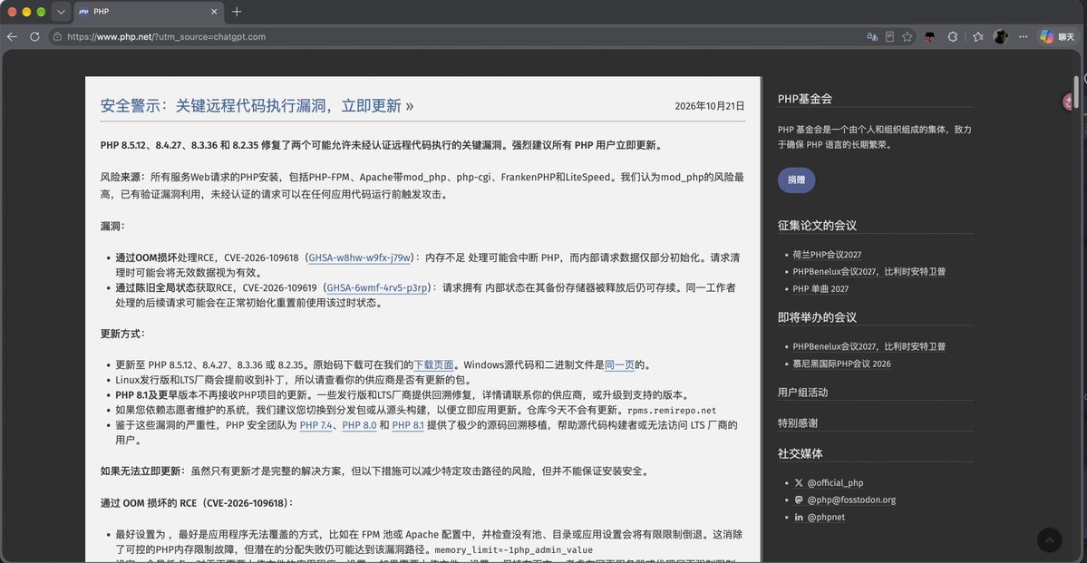
Task: Open the Extensions puzzle icon
Action: click(953, 37)
